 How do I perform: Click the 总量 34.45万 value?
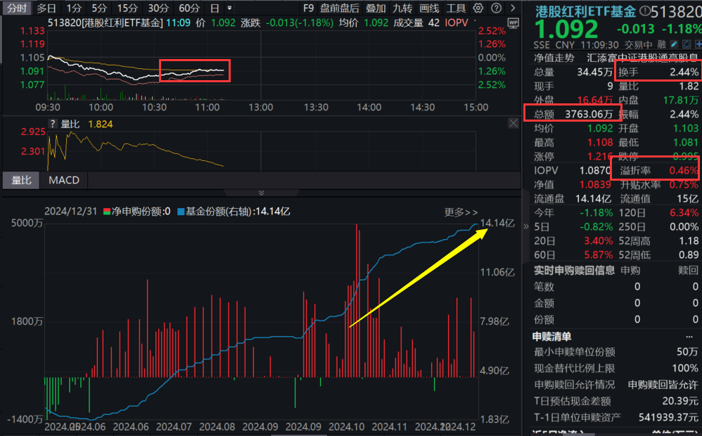[594, 72]
